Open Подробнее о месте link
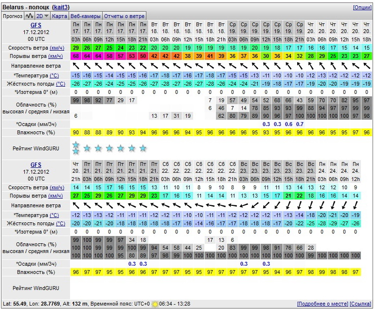This screenshot has height=309, width=375. point(322,304)
